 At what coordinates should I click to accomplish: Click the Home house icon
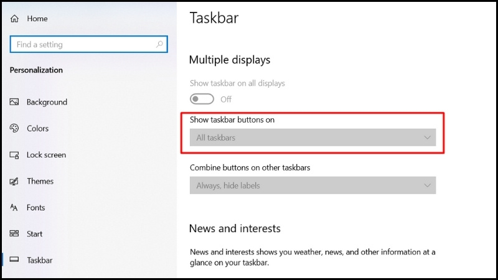[14, 19]
